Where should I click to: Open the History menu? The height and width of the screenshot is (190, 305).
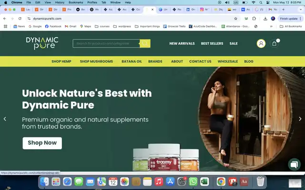point(60,2)
